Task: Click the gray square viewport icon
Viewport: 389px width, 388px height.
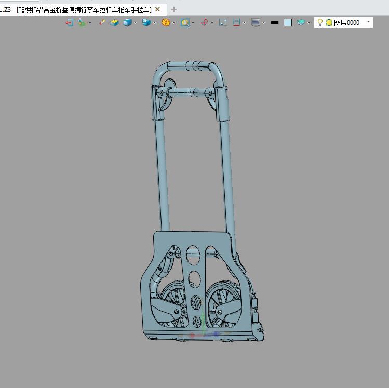Action: coord(223,22)
